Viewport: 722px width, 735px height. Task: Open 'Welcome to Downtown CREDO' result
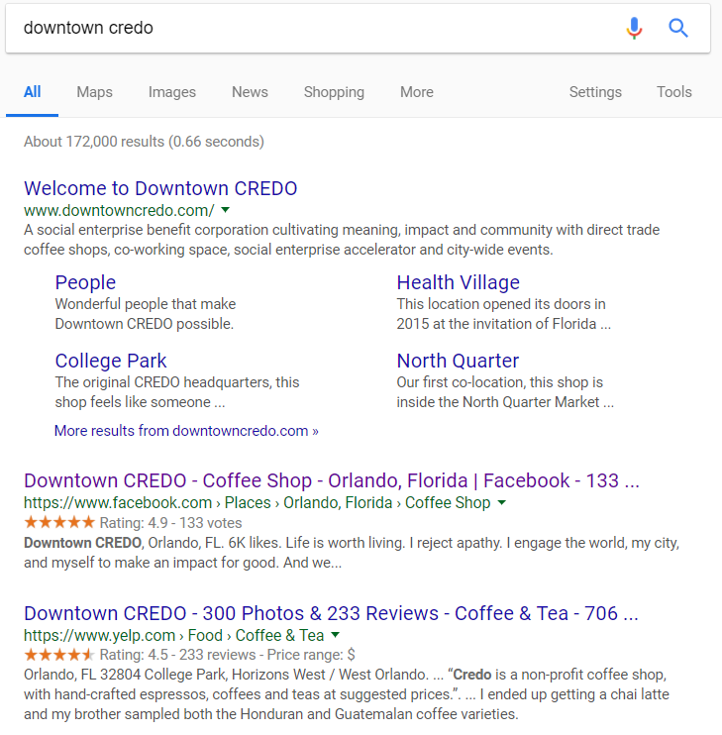tap(160, 188)
